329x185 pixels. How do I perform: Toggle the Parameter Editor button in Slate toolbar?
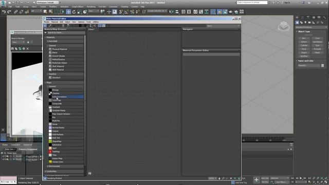(x=104, y=26)
